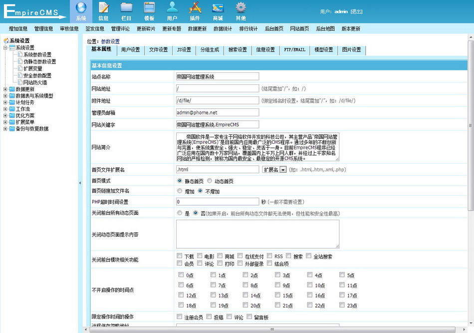Switch to the JS设置 tab
The height and width of the screenshot is (333, 474).
click(x=184, y=50)
